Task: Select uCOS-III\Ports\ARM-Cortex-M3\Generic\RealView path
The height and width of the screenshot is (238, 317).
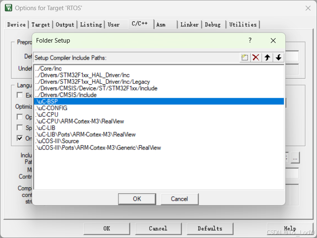Action: point(159,148)
